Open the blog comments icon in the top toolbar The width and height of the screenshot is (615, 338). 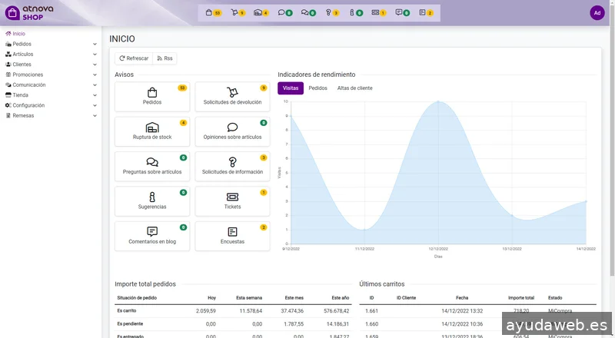399,12
